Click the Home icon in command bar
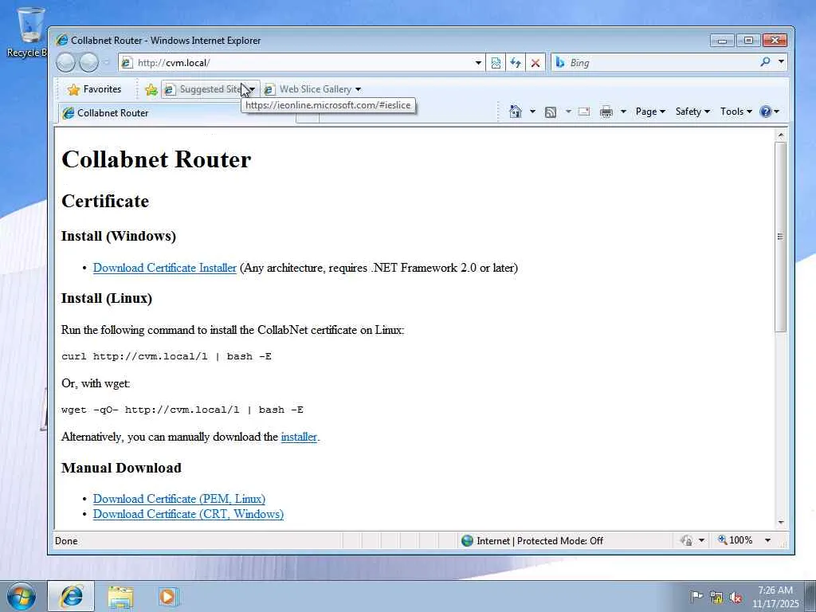This screenshot has width=816, height=612. coord(516,112)
